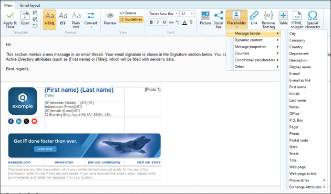Viewport: 331px width, 194px height.
Task: Toggle Bold formatting button
Action: [151, 22]
